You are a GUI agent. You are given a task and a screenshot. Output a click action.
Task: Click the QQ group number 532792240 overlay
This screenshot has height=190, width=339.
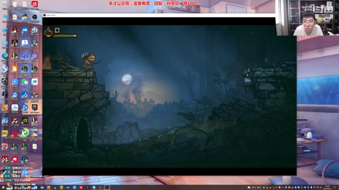(x=21, y=180)
